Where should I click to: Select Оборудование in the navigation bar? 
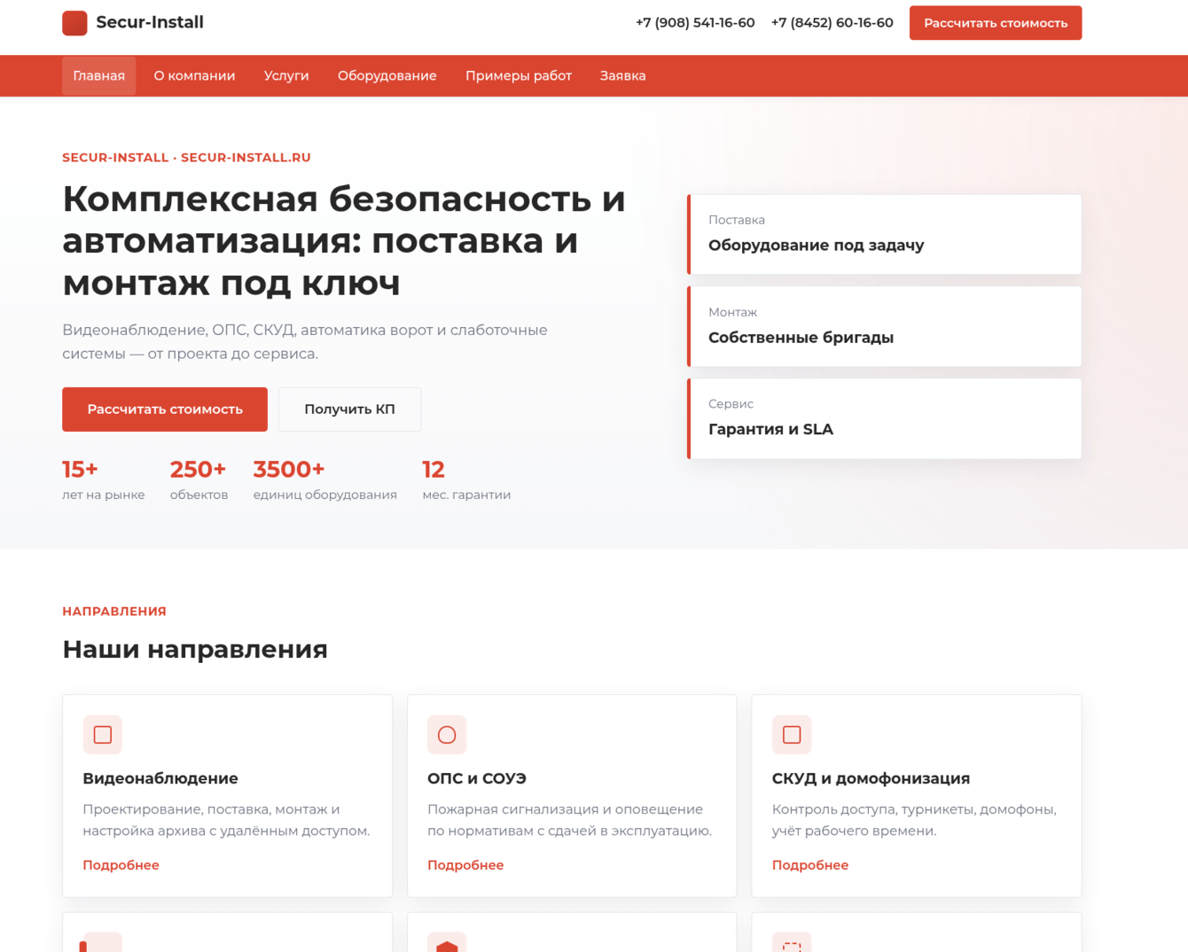pos(387,76)
